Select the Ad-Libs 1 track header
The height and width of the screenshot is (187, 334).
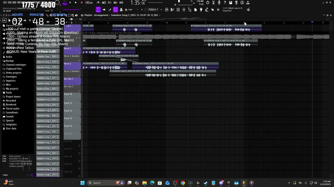[72, 81]
